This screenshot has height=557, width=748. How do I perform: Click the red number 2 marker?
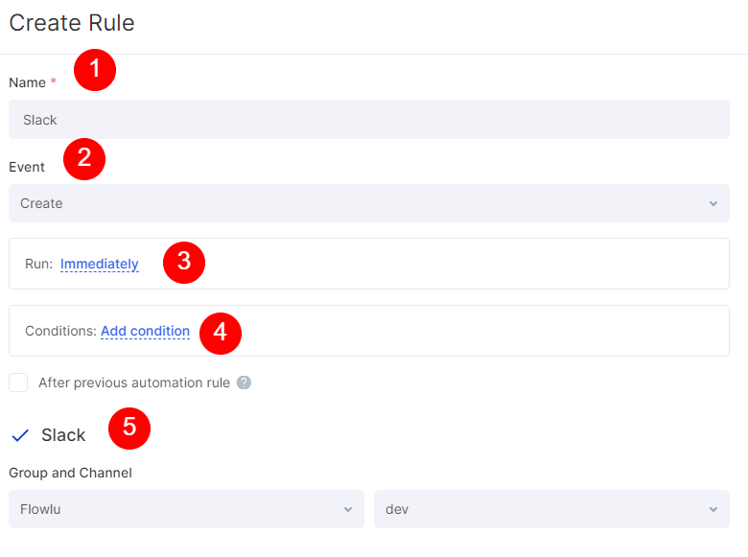point(84,158)
